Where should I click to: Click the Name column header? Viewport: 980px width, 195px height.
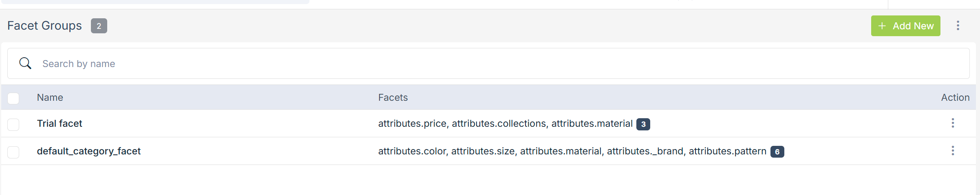click(50, 97)
